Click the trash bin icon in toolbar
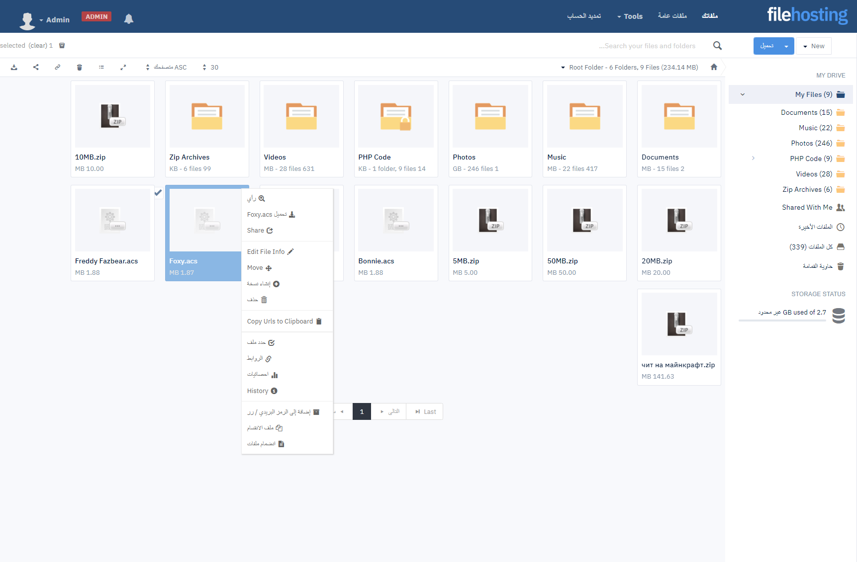The width and height of the screenshot is (857, 562). pyautogui.click(x=80, y=68)
